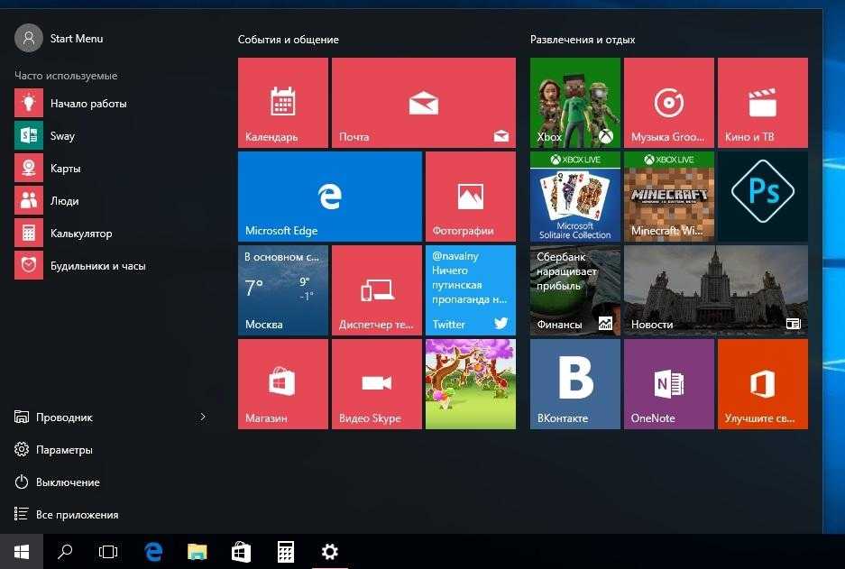Launch the OneNote tile
845x569 pixels.
tap(668, 383)
